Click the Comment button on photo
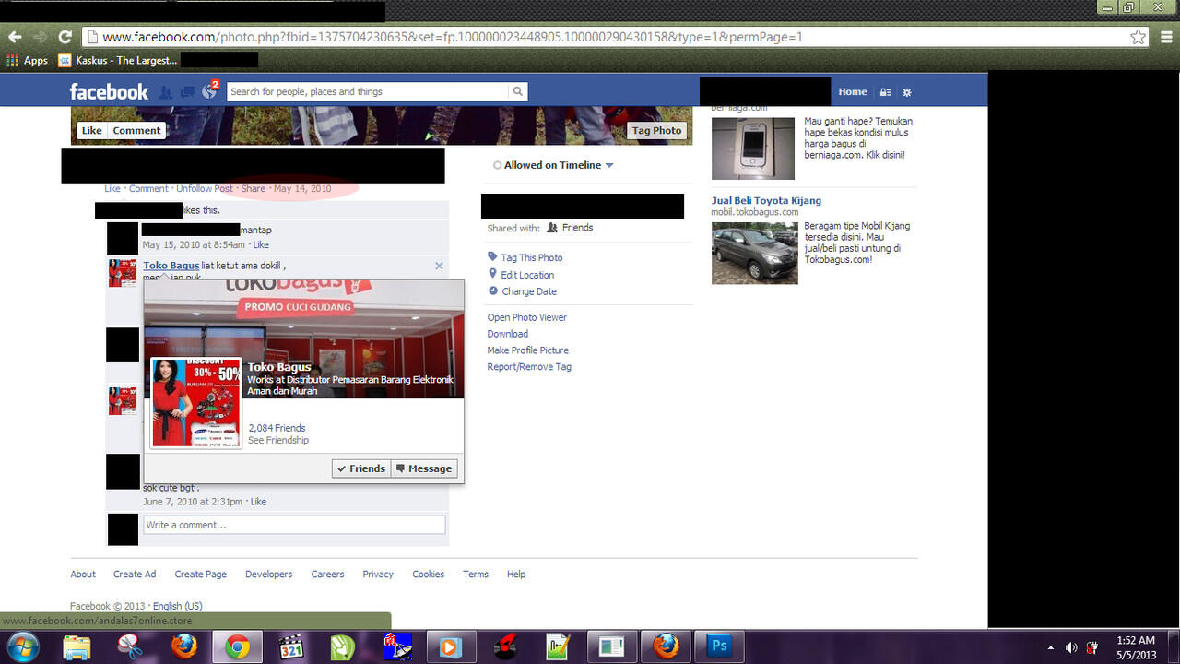Screen dimensions: 1180x664 pos(136,130)
